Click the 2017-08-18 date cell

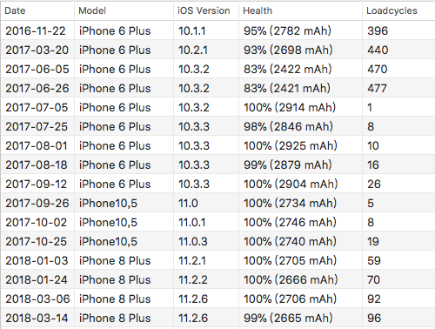pyautogui.click(x=37, y=164)
